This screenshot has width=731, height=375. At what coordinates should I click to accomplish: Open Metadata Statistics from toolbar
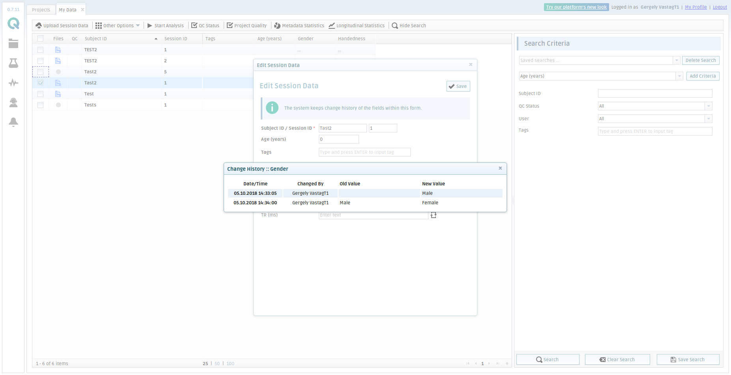(x=299, y=26)
